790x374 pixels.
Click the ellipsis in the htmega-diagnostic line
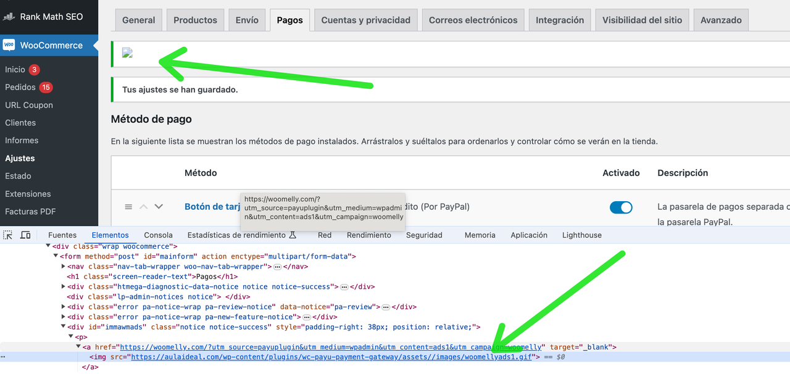point(344,287)
